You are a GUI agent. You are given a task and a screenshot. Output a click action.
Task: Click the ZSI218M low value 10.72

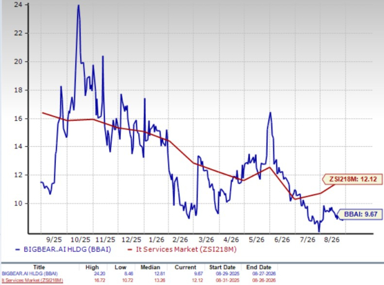(x=128, y=280)
